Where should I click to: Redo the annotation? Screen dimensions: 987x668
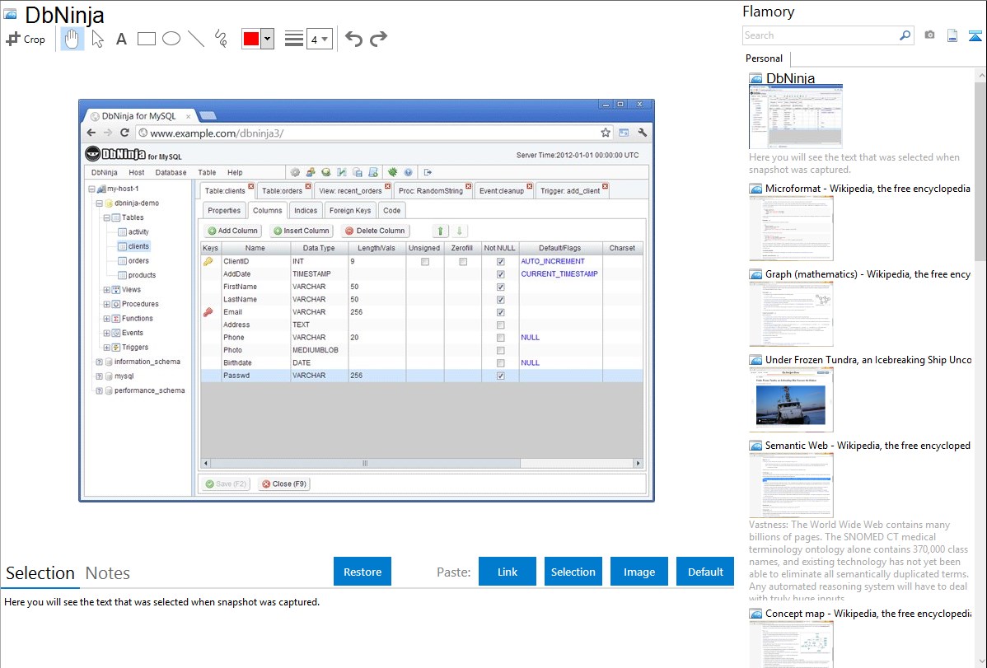378,39
